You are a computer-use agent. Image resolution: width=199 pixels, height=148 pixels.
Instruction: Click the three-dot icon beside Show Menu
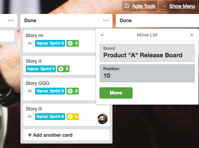(165, 6)
